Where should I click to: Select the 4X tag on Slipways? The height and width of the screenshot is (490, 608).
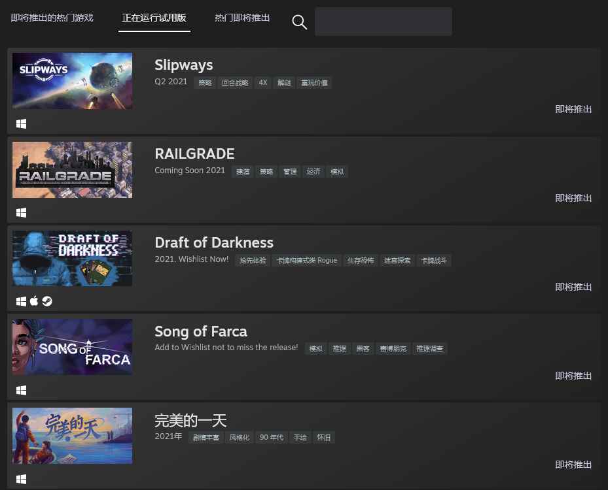[x=263, y=83]
